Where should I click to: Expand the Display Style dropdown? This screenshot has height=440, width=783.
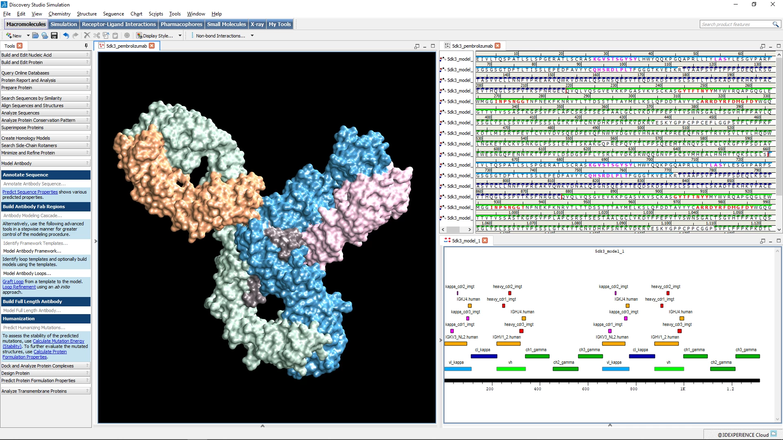(x=180, y=35)
